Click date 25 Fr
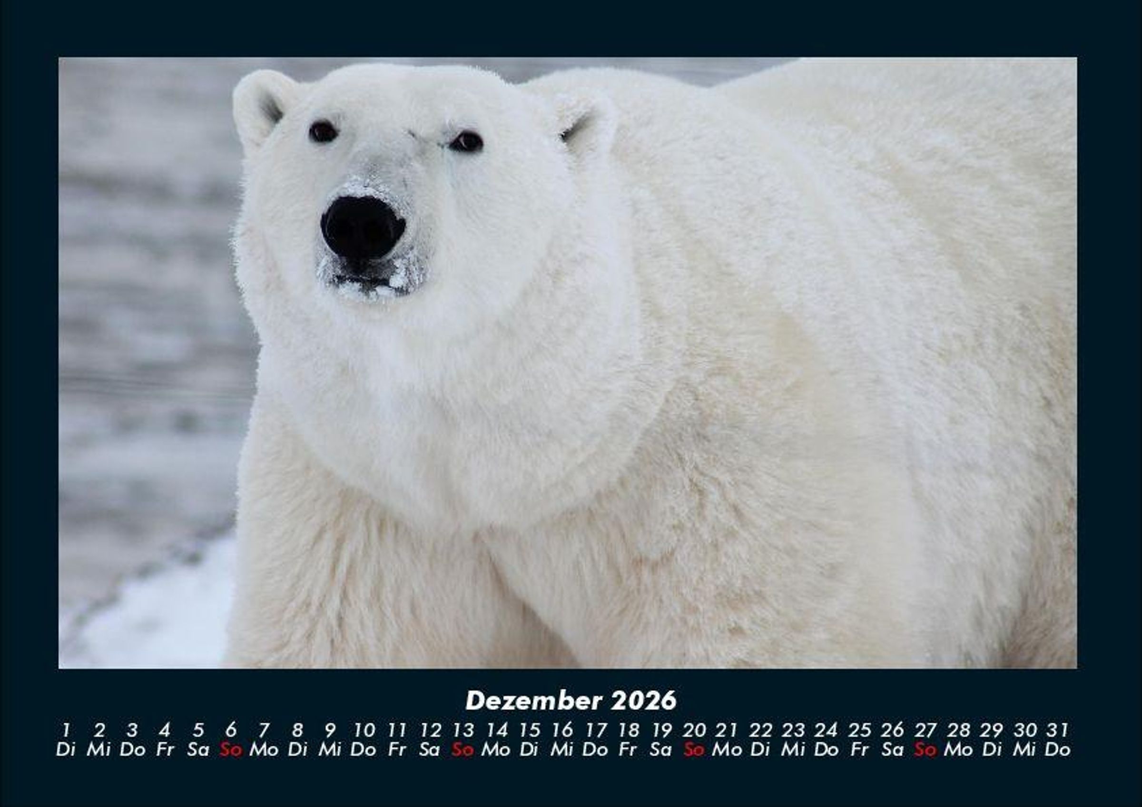1142x807 pixels. tap(859, 740)
